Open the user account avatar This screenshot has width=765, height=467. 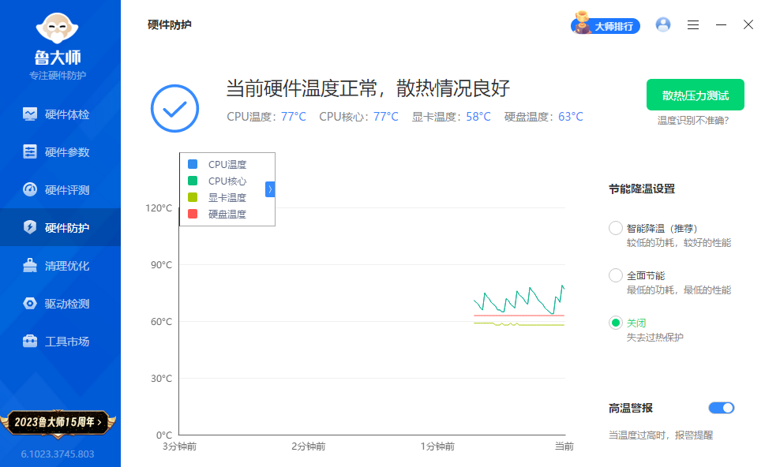[x=662, y=24]
